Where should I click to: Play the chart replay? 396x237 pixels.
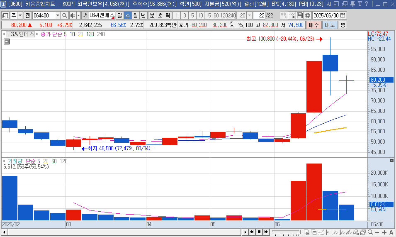pyautogui.click(x=245, y=232)
